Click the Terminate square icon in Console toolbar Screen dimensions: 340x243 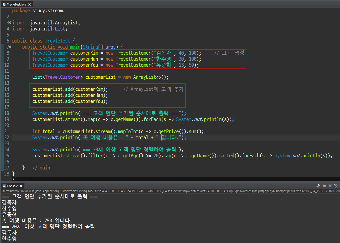tap(324, 186)
